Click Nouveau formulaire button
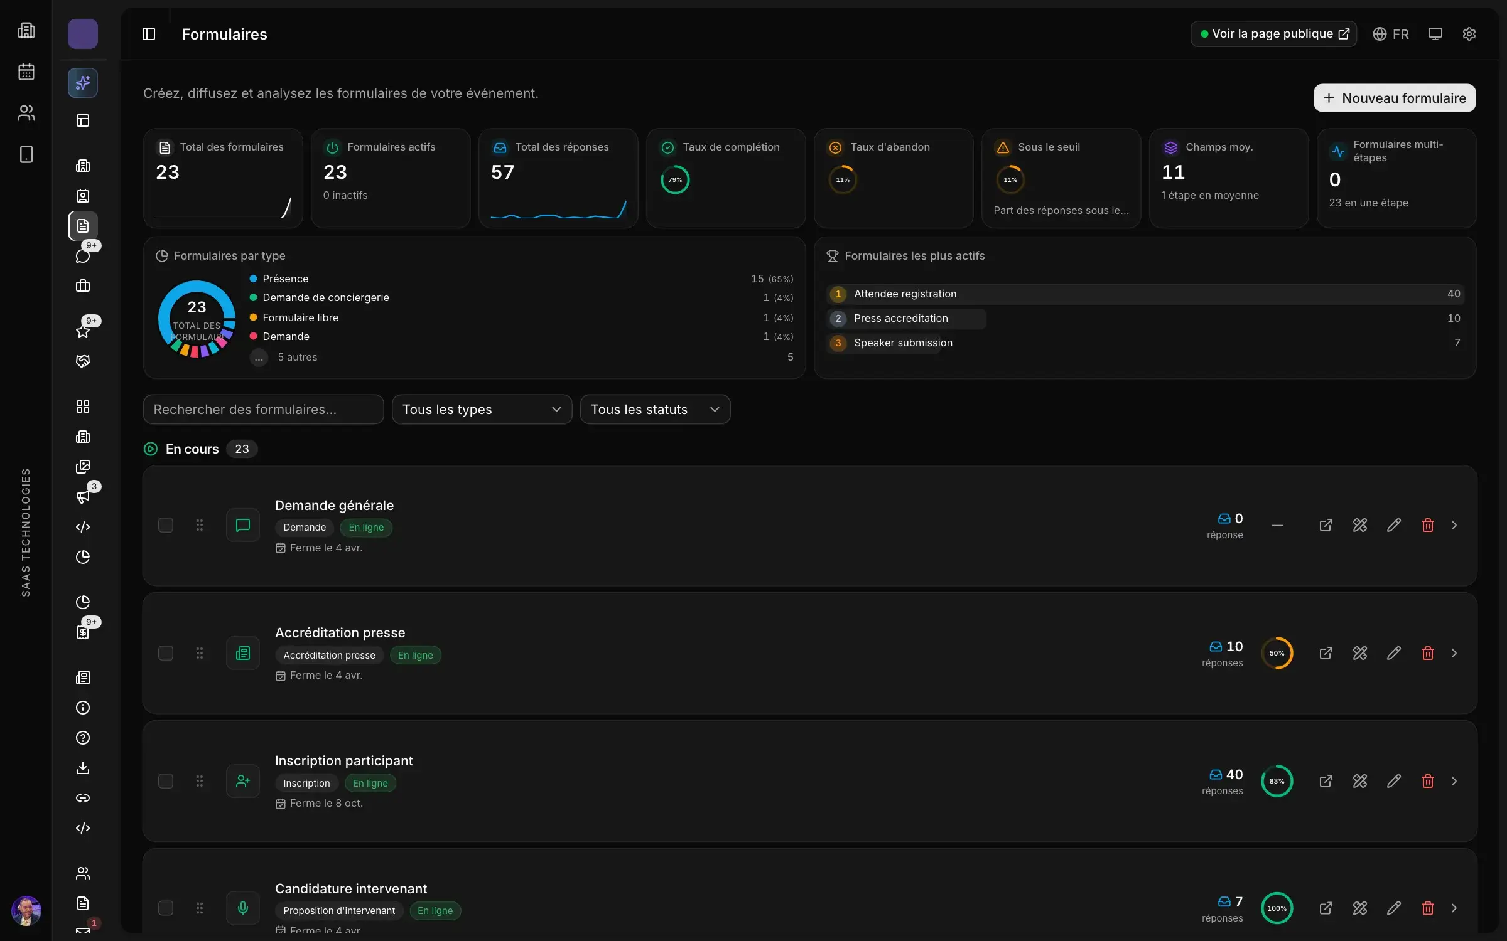 pyautogui.click(x=1395, y=98)
